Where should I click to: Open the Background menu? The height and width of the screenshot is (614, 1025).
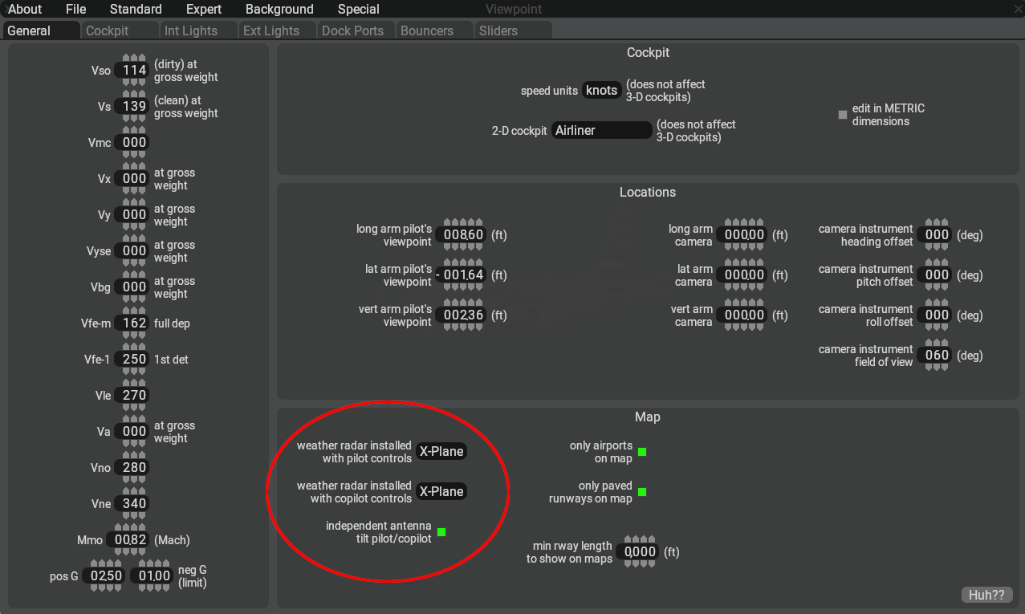pos(279,9)
